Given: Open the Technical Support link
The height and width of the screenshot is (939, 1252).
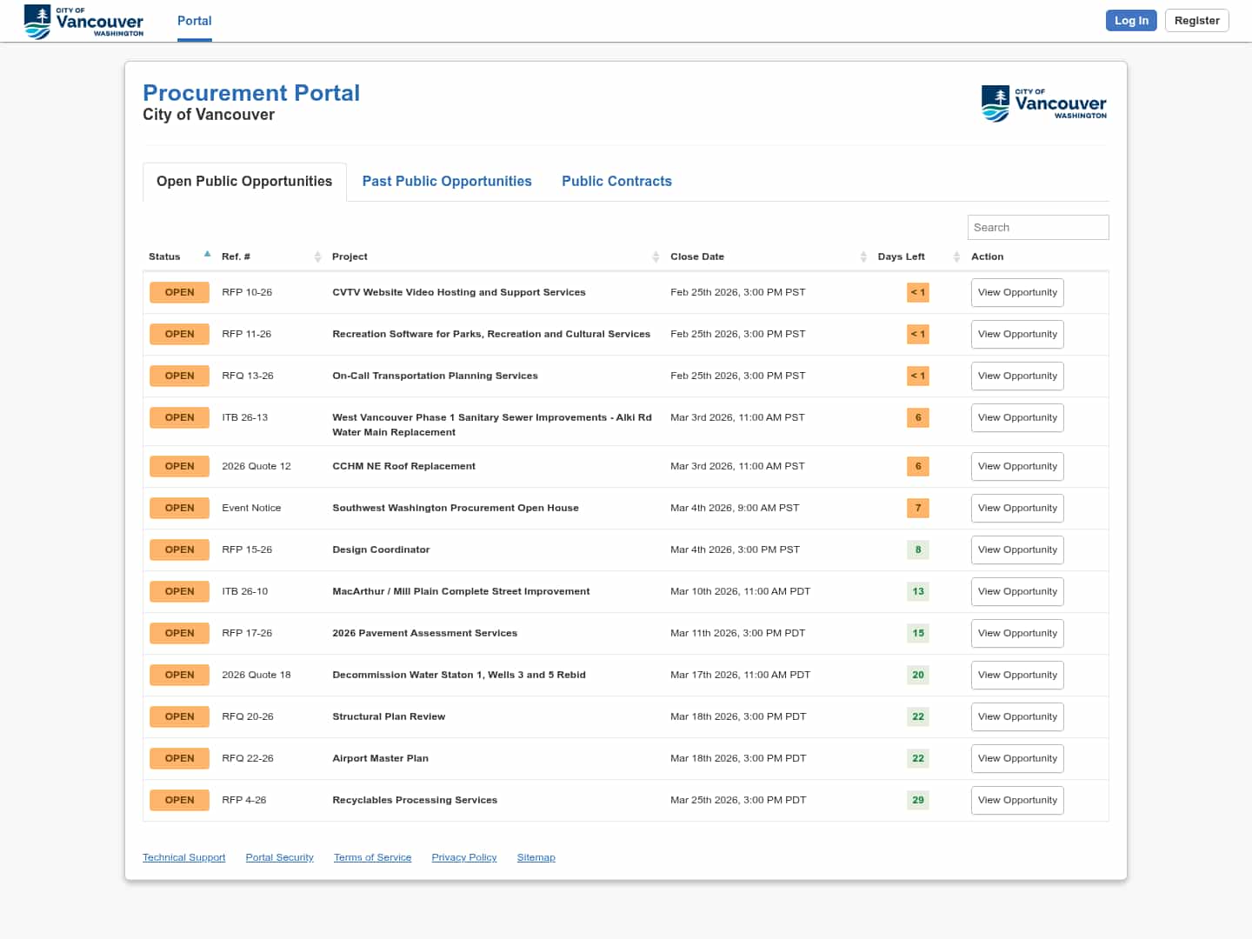Looking at the screenshot, I should [183, 857].
